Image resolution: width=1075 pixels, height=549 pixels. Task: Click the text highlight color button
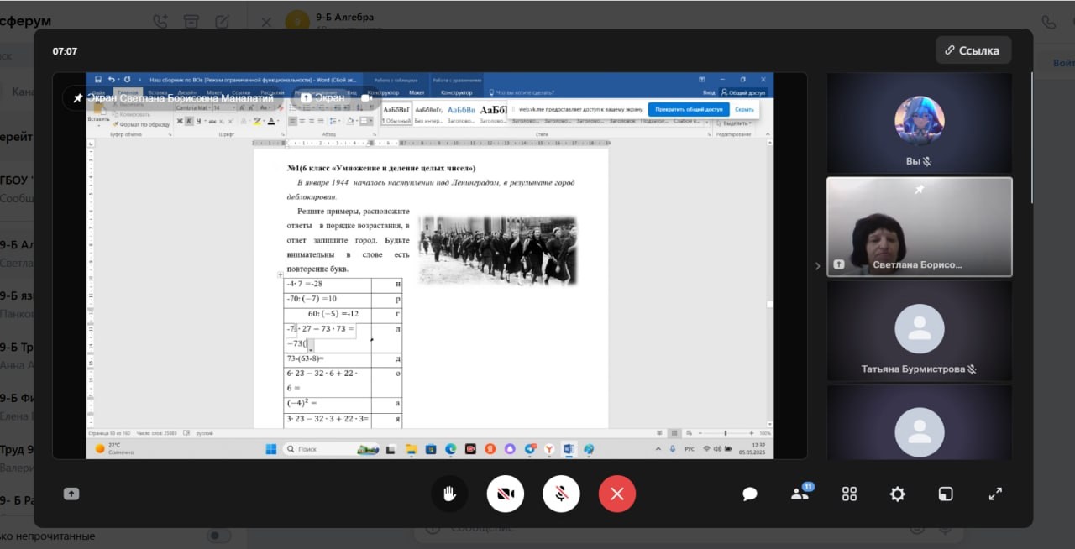pyautogui.click(x=257, y=121)
